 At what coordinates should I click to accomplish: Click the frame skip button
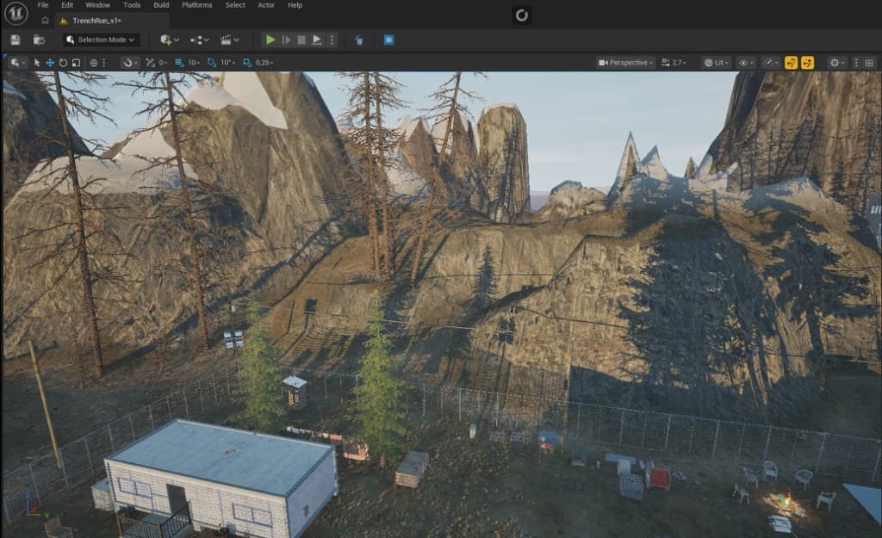286,40
